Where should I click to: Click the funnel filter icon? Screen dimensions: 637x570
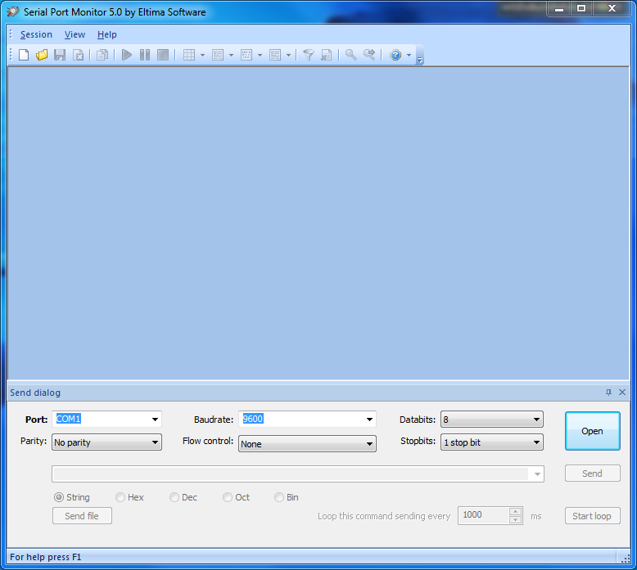(x=309, y=55)
